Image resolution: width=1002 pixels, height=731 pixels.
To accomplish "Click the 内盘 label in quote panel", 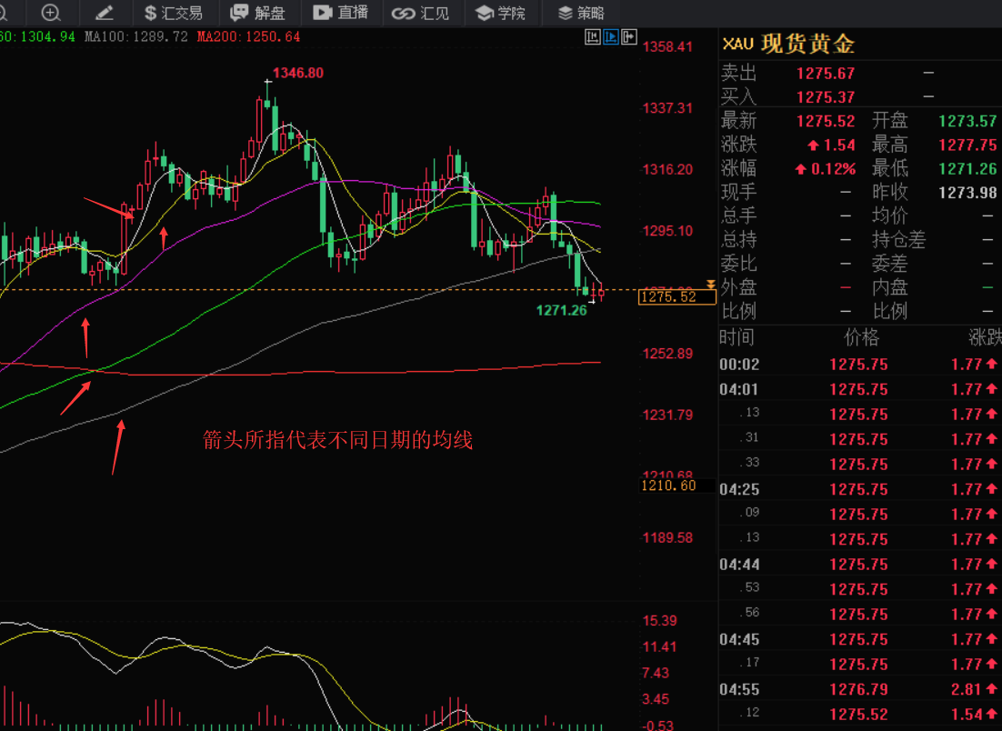I will tap(890, 287).
